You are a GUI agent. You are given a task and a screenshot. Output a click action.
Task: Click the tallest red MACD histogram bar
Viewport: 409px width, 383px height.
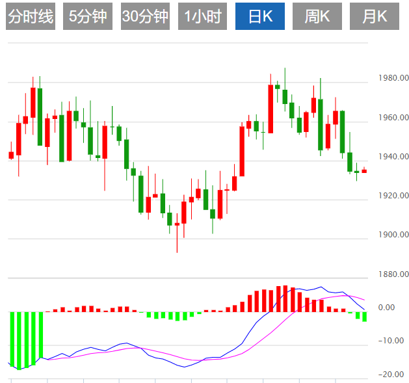[x=285, y=298]
